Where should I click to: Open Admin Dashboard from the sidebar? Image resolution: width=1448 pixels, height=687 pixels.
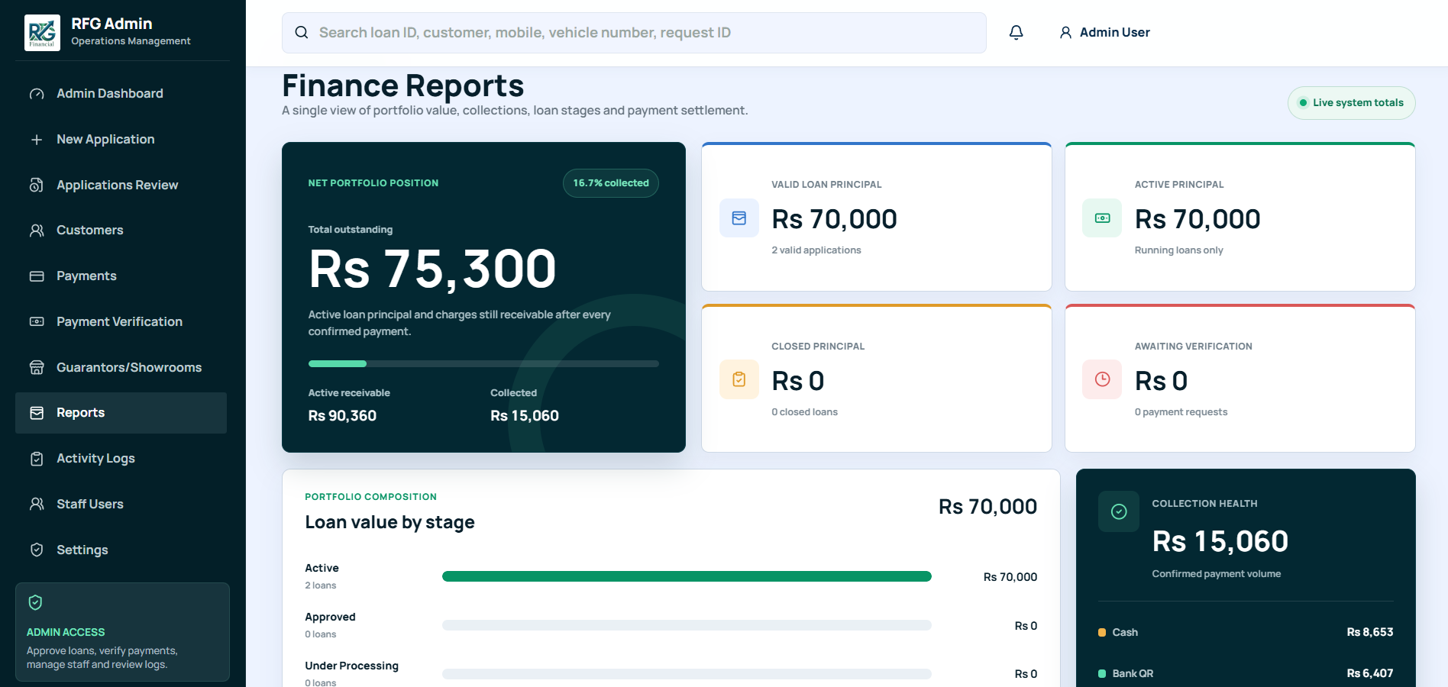121,94
